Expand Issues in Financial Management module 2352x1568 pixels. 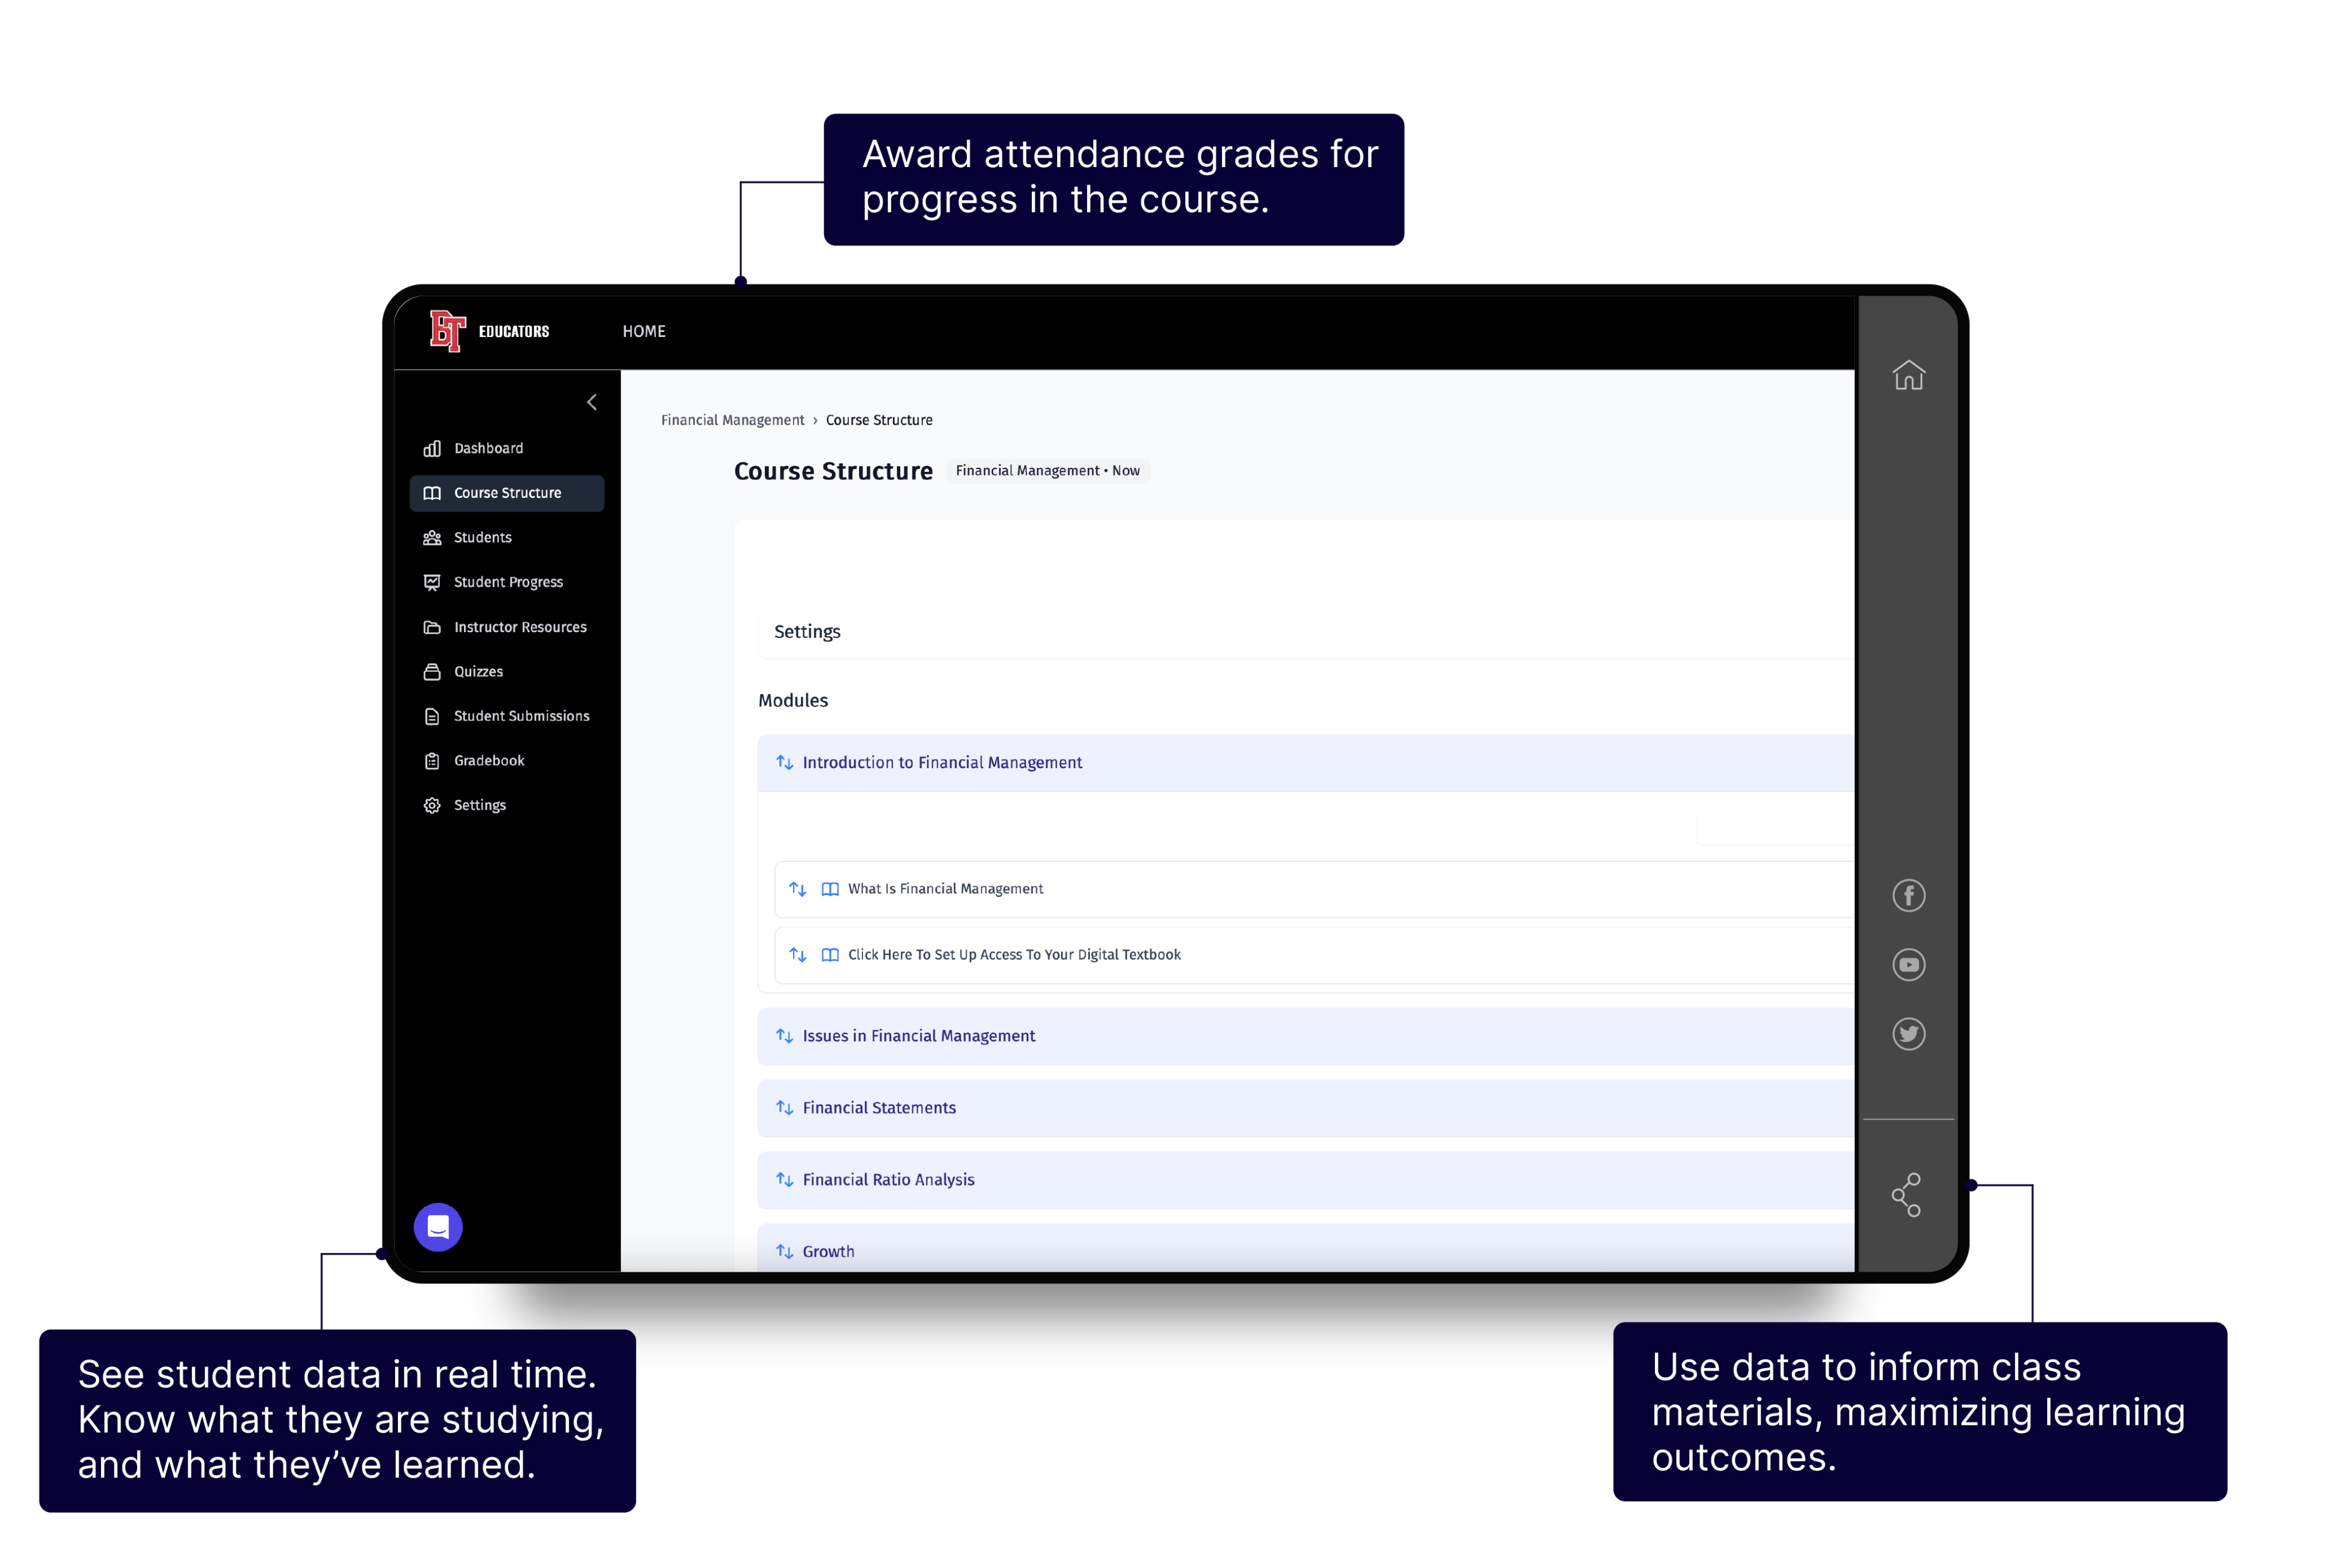pyautogui.click(x=918, y=1036)
